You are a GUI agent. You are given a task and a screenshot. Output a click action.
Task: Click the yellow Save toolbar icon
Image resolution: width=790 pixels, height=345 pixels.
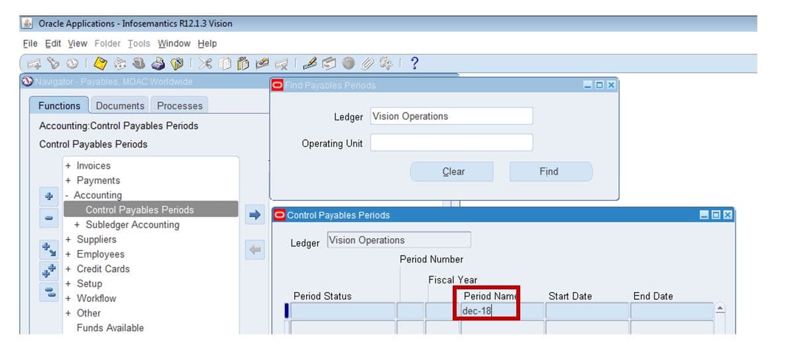click(101, 64)
